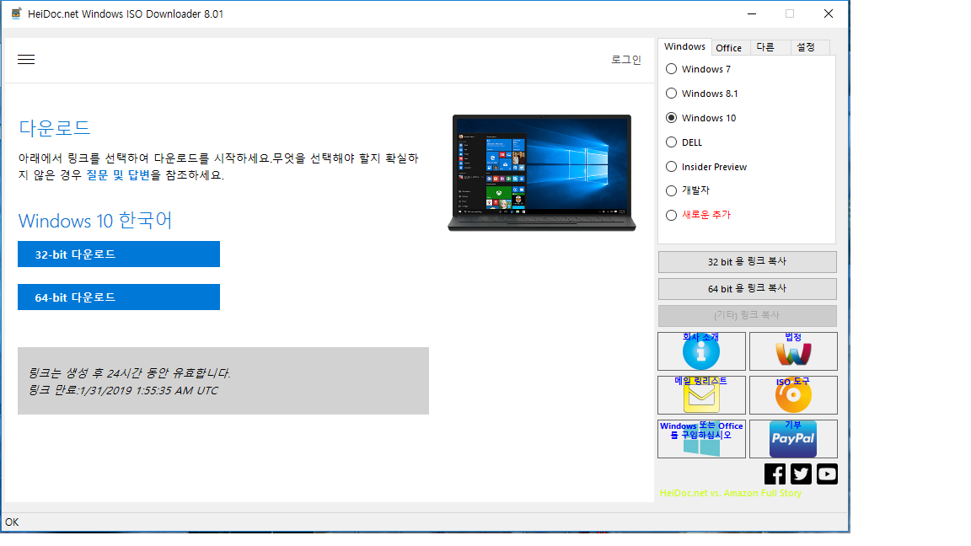Click the Windows 10 laptop image
Screen dimensions: 971x546
pos(542,173)
